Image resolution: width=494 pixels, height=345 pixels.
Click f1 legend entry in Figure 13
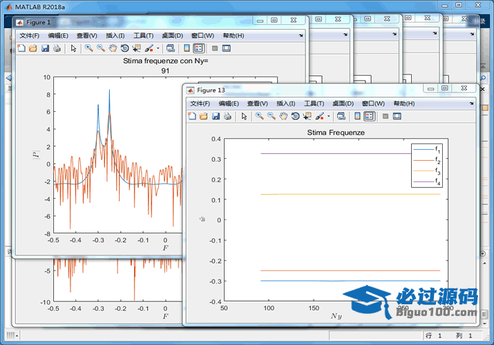426,149
